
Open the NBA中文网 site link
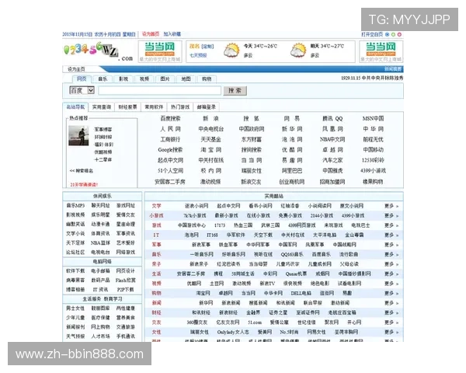(x=332, y=139)
